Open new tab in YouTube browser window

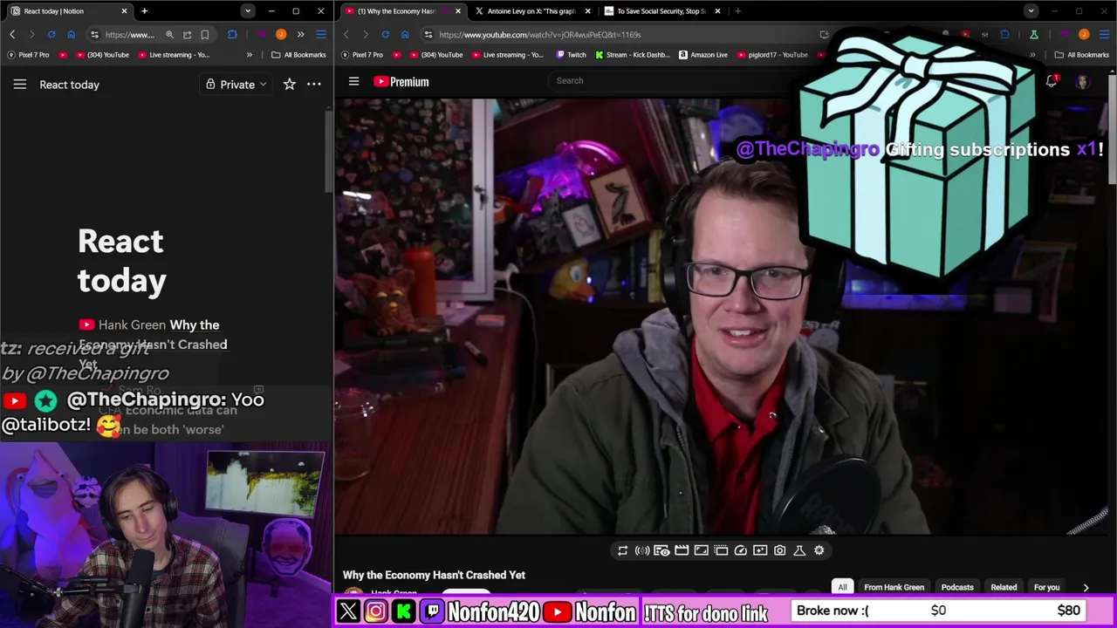click(737, 11)
